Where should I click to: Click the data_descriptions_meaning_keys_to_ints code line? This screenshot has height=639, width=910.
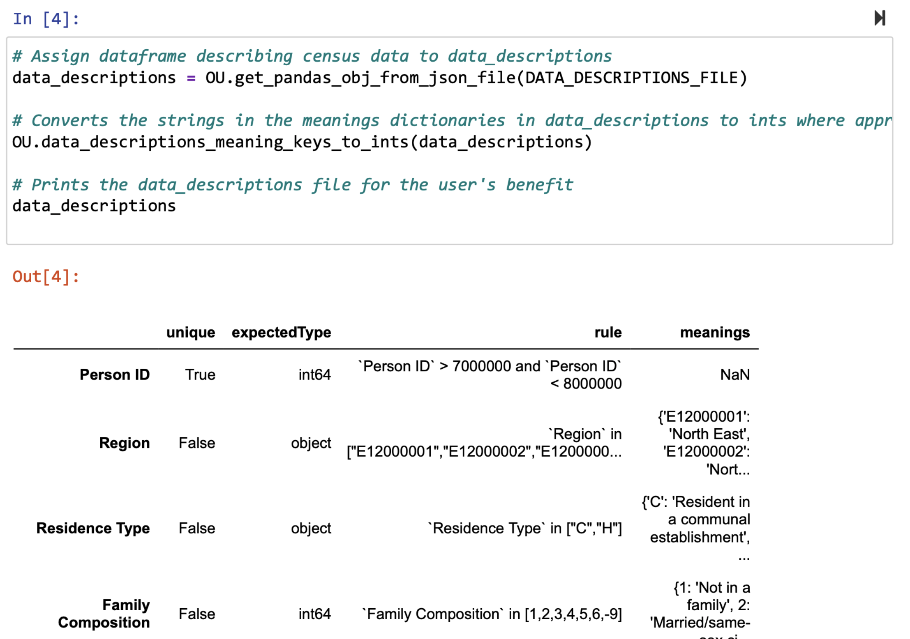tap(302, 142)
